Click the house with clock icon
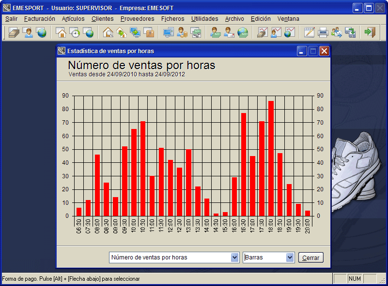Screen dimensions: 388x286 click(75, 32)
